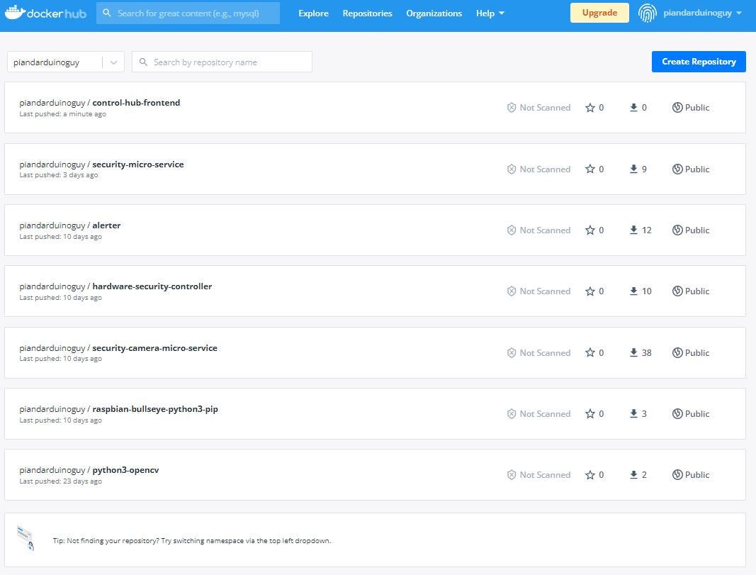Click the star icon on control-hub-frontend
756x575 pixels.
click(589, 107)
